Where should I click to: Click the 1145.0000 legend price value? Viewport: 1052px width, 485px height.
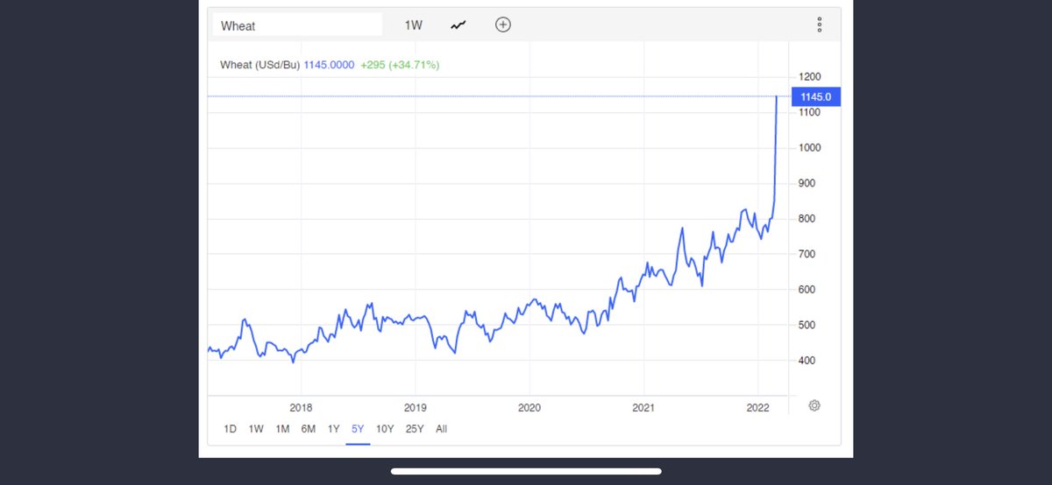click(x=329, y=65)
